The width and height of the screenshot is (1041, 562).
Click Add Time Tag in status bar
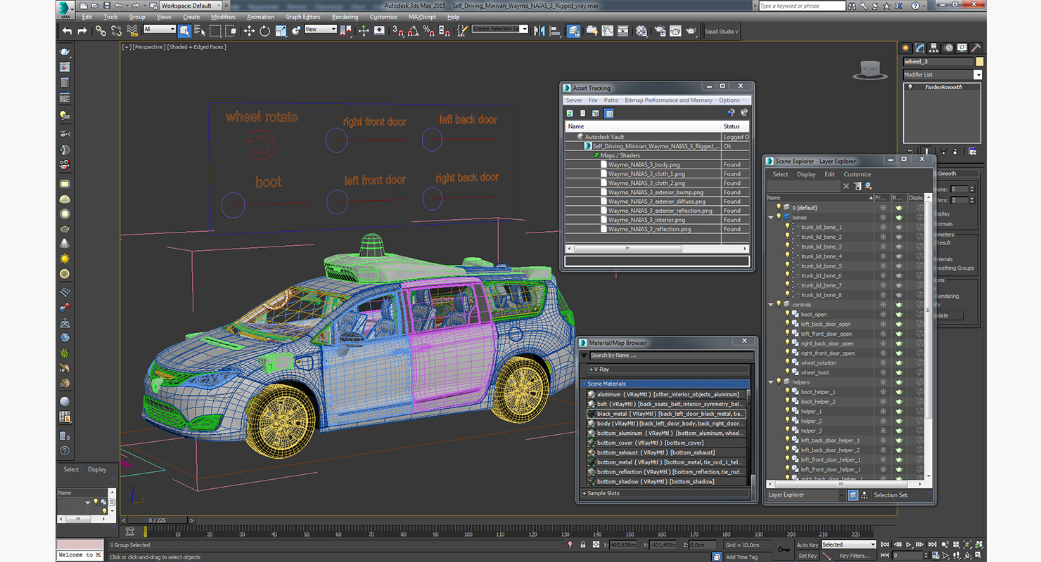pyautogui.click(x=741, y=556)
